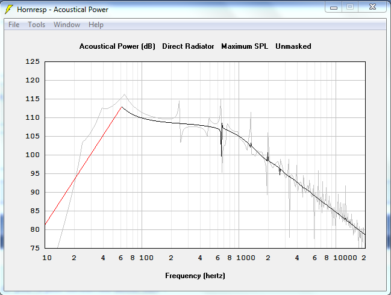This screenshot has width=391, height=295.
Task: Click the disabled maximize button
Action: tap(350, 7)
